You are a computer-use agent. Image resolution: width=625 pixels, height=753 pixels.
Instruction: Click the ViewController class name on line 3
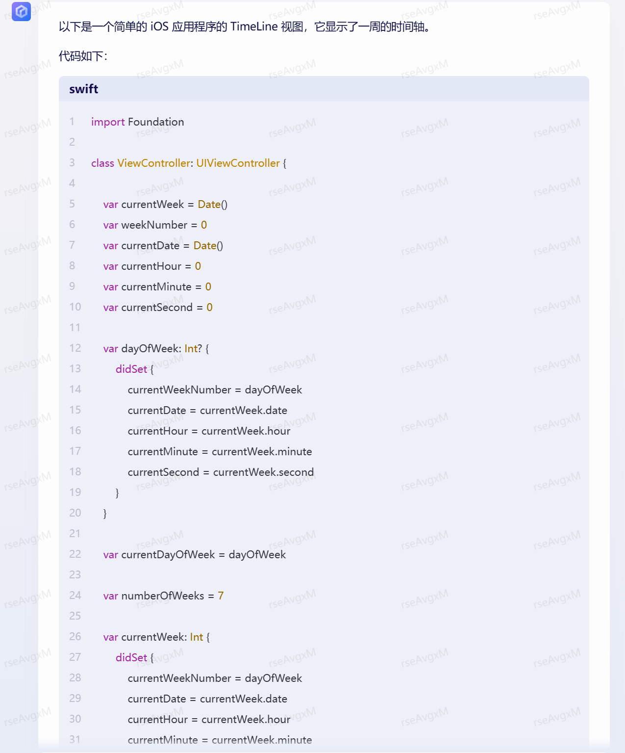pyautogui.click(x=153, y=163)
